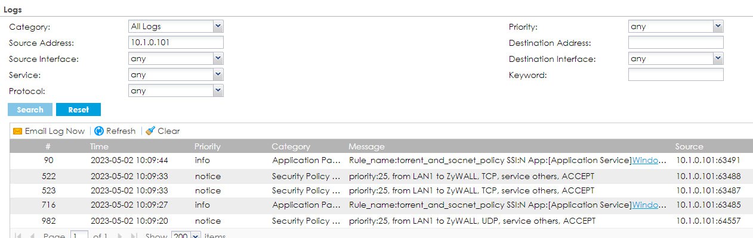Focus the Source Address field
753x238 pixels.
[x=175, y=42]
